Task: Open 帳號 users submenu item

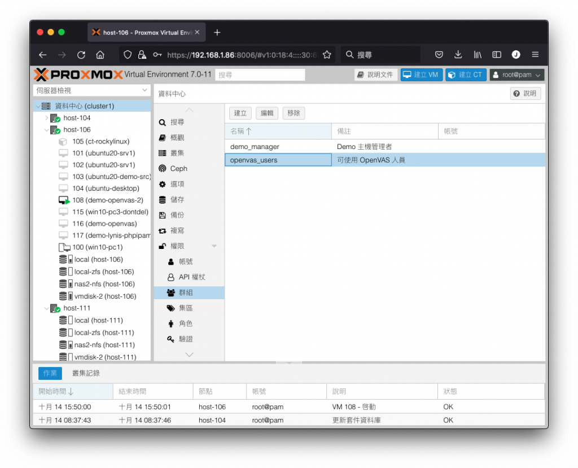Action: (x=189, y=261)
